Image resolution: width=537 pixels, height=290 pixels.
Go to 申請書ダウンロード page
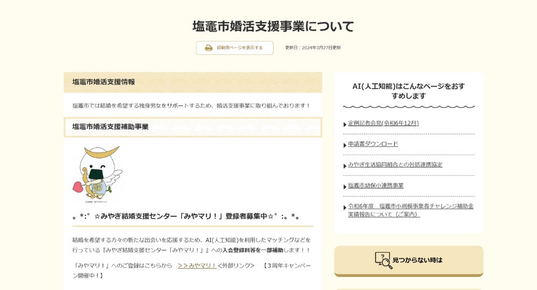[x=373, y=144]
